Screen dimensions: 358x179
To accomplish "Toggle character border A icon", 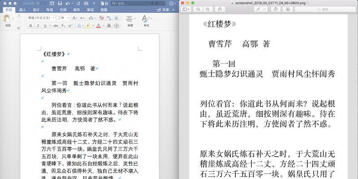I will [116, 18].
